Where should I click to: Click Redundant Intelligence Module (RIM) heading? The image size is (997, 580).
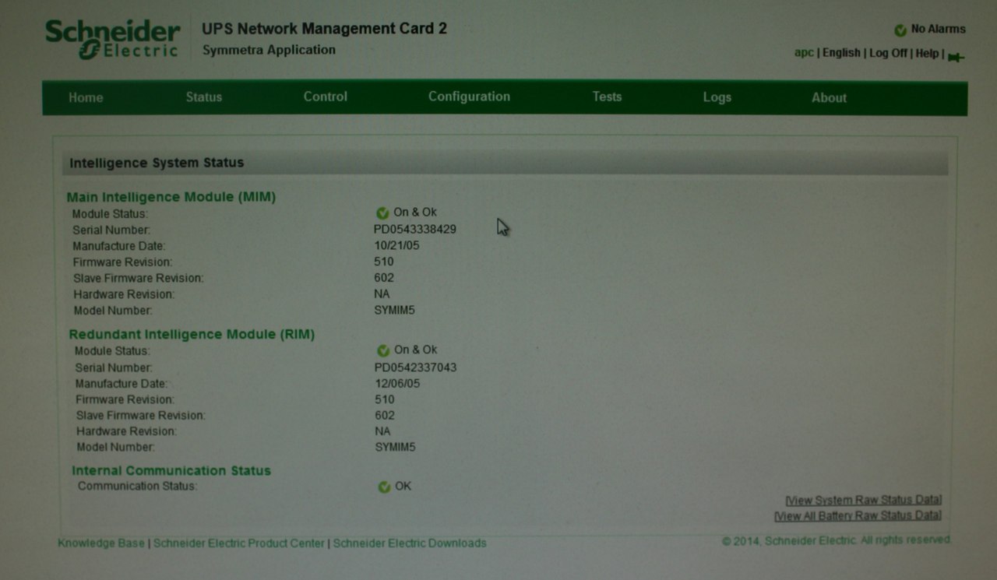pyautogui.click(x=192, y=334)
